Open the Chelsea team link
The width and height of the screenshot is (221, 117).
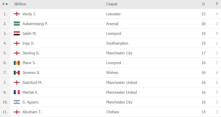pos(112,112)
